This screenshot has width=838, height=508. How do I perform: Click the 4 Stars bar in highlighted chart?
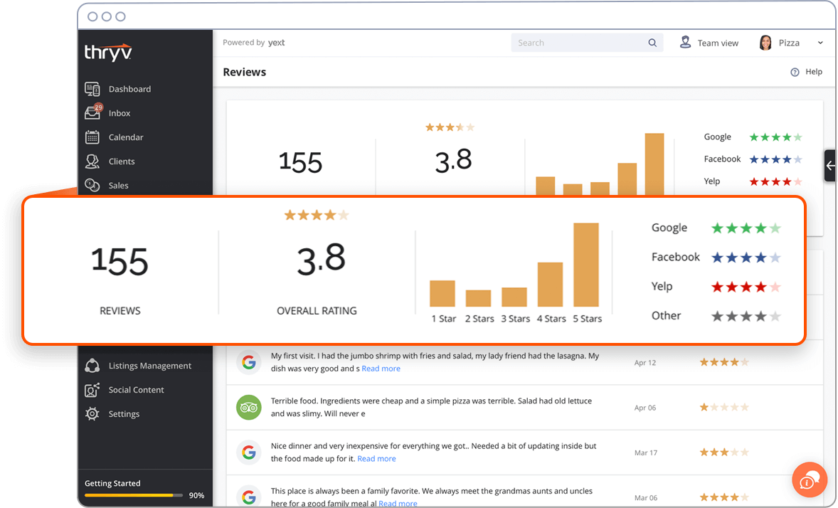(x=550, y=285)
